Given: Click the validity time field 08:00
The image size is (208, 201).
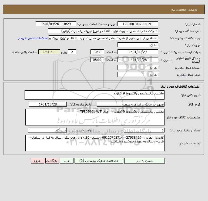Looking at the screenshot, I should click(97, 60).
